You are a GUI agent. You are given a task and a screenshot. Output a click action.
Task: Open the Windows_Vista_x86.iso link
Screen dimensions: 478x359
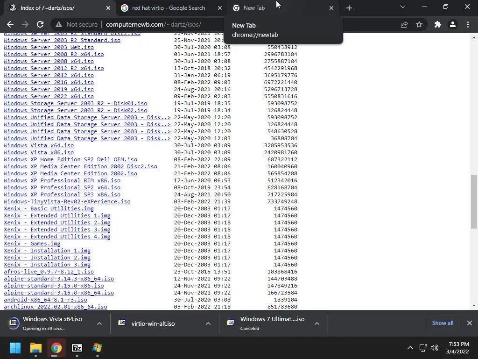tap(39, 152)
